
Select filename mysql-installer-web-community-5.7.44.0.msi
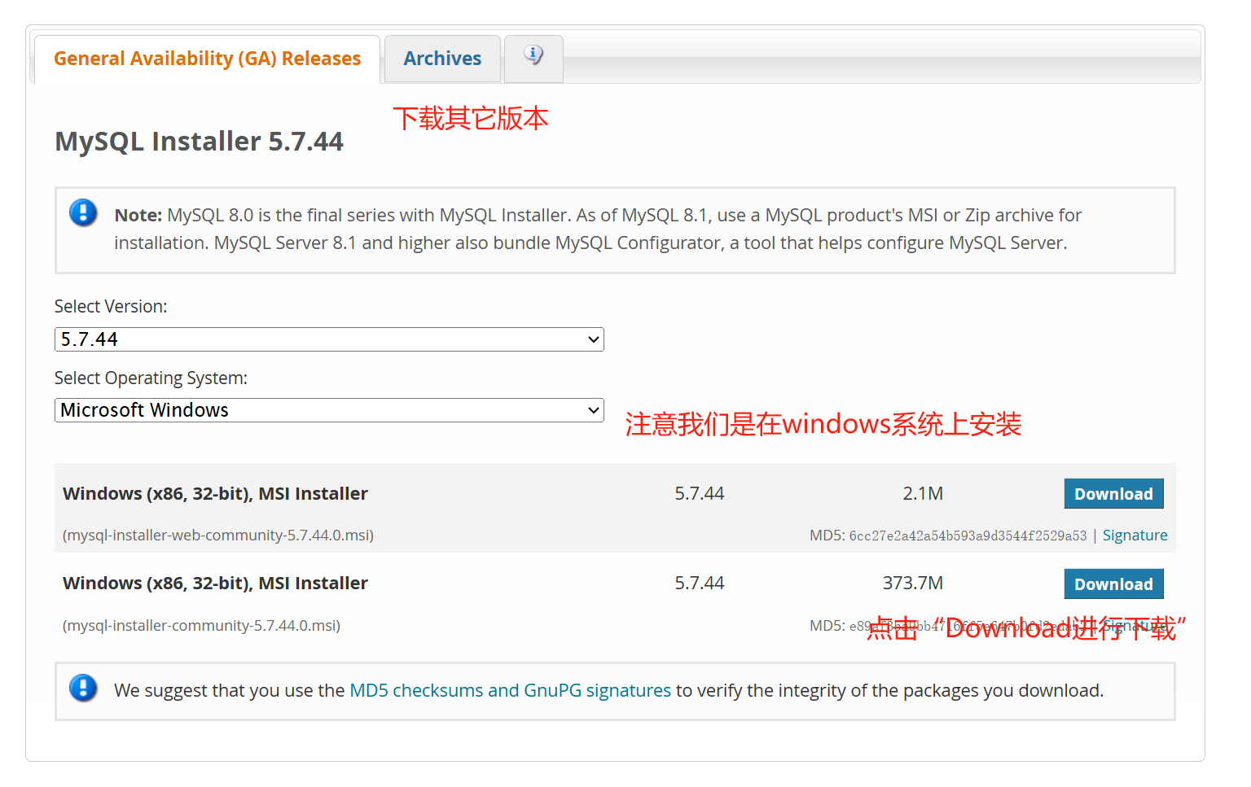[218, 535]
